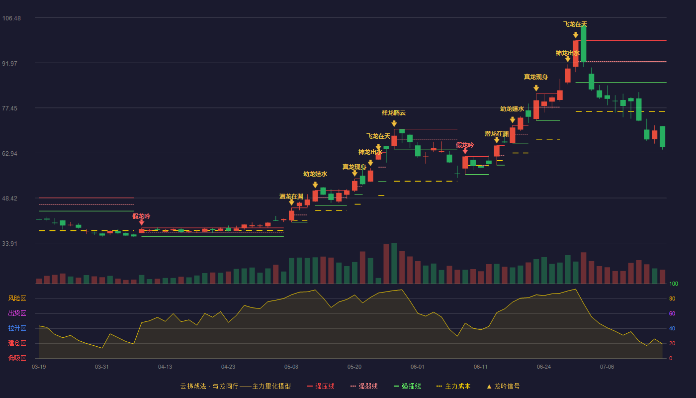This screenshot has height=398, width=696.
Task: Toggle the 强撑线 legend series
Action: coord(407,386)
